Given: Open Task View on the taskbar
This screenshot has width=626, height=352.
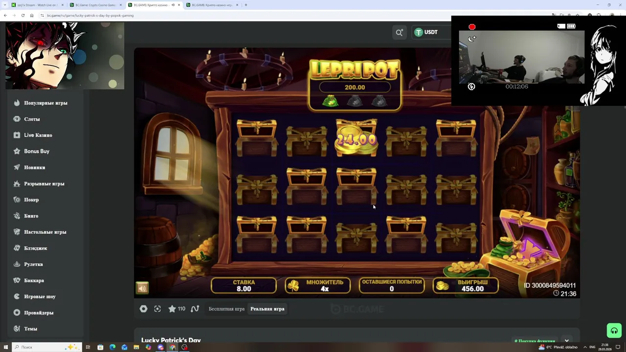Looking at the screenshot, I should pyautogui.click(x=88, y=347).
